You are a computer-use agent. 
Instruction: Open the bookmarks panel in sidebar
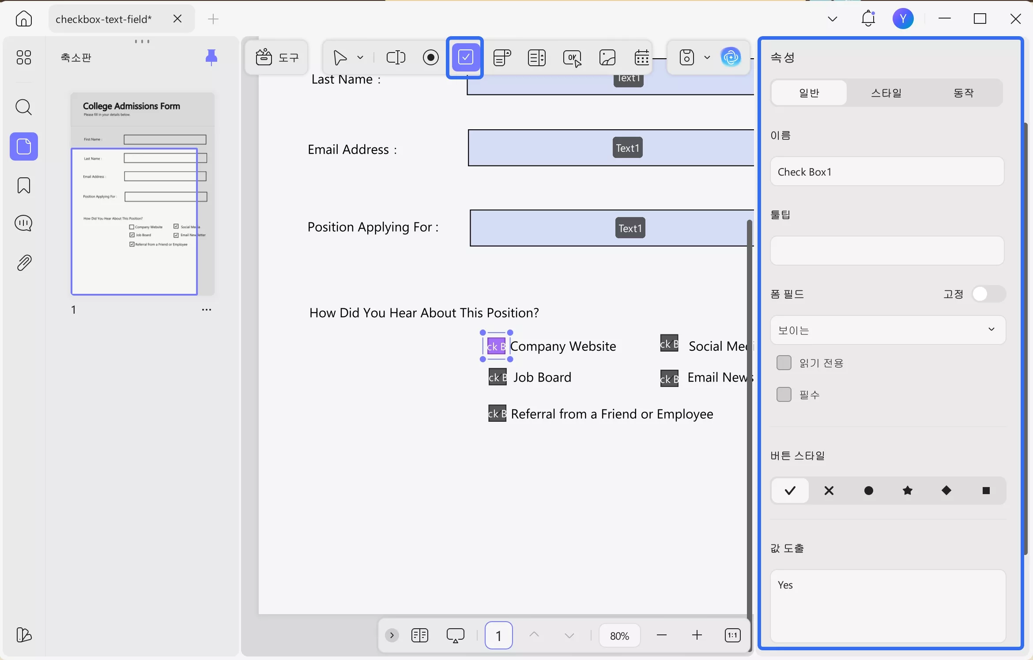pos(24,185)
